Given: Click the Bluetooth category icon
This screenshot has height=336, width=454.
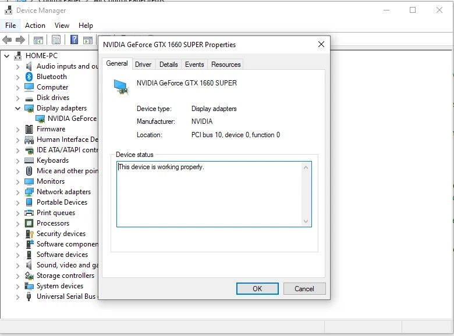Looking at the screenshot, I should click(29, 77).
